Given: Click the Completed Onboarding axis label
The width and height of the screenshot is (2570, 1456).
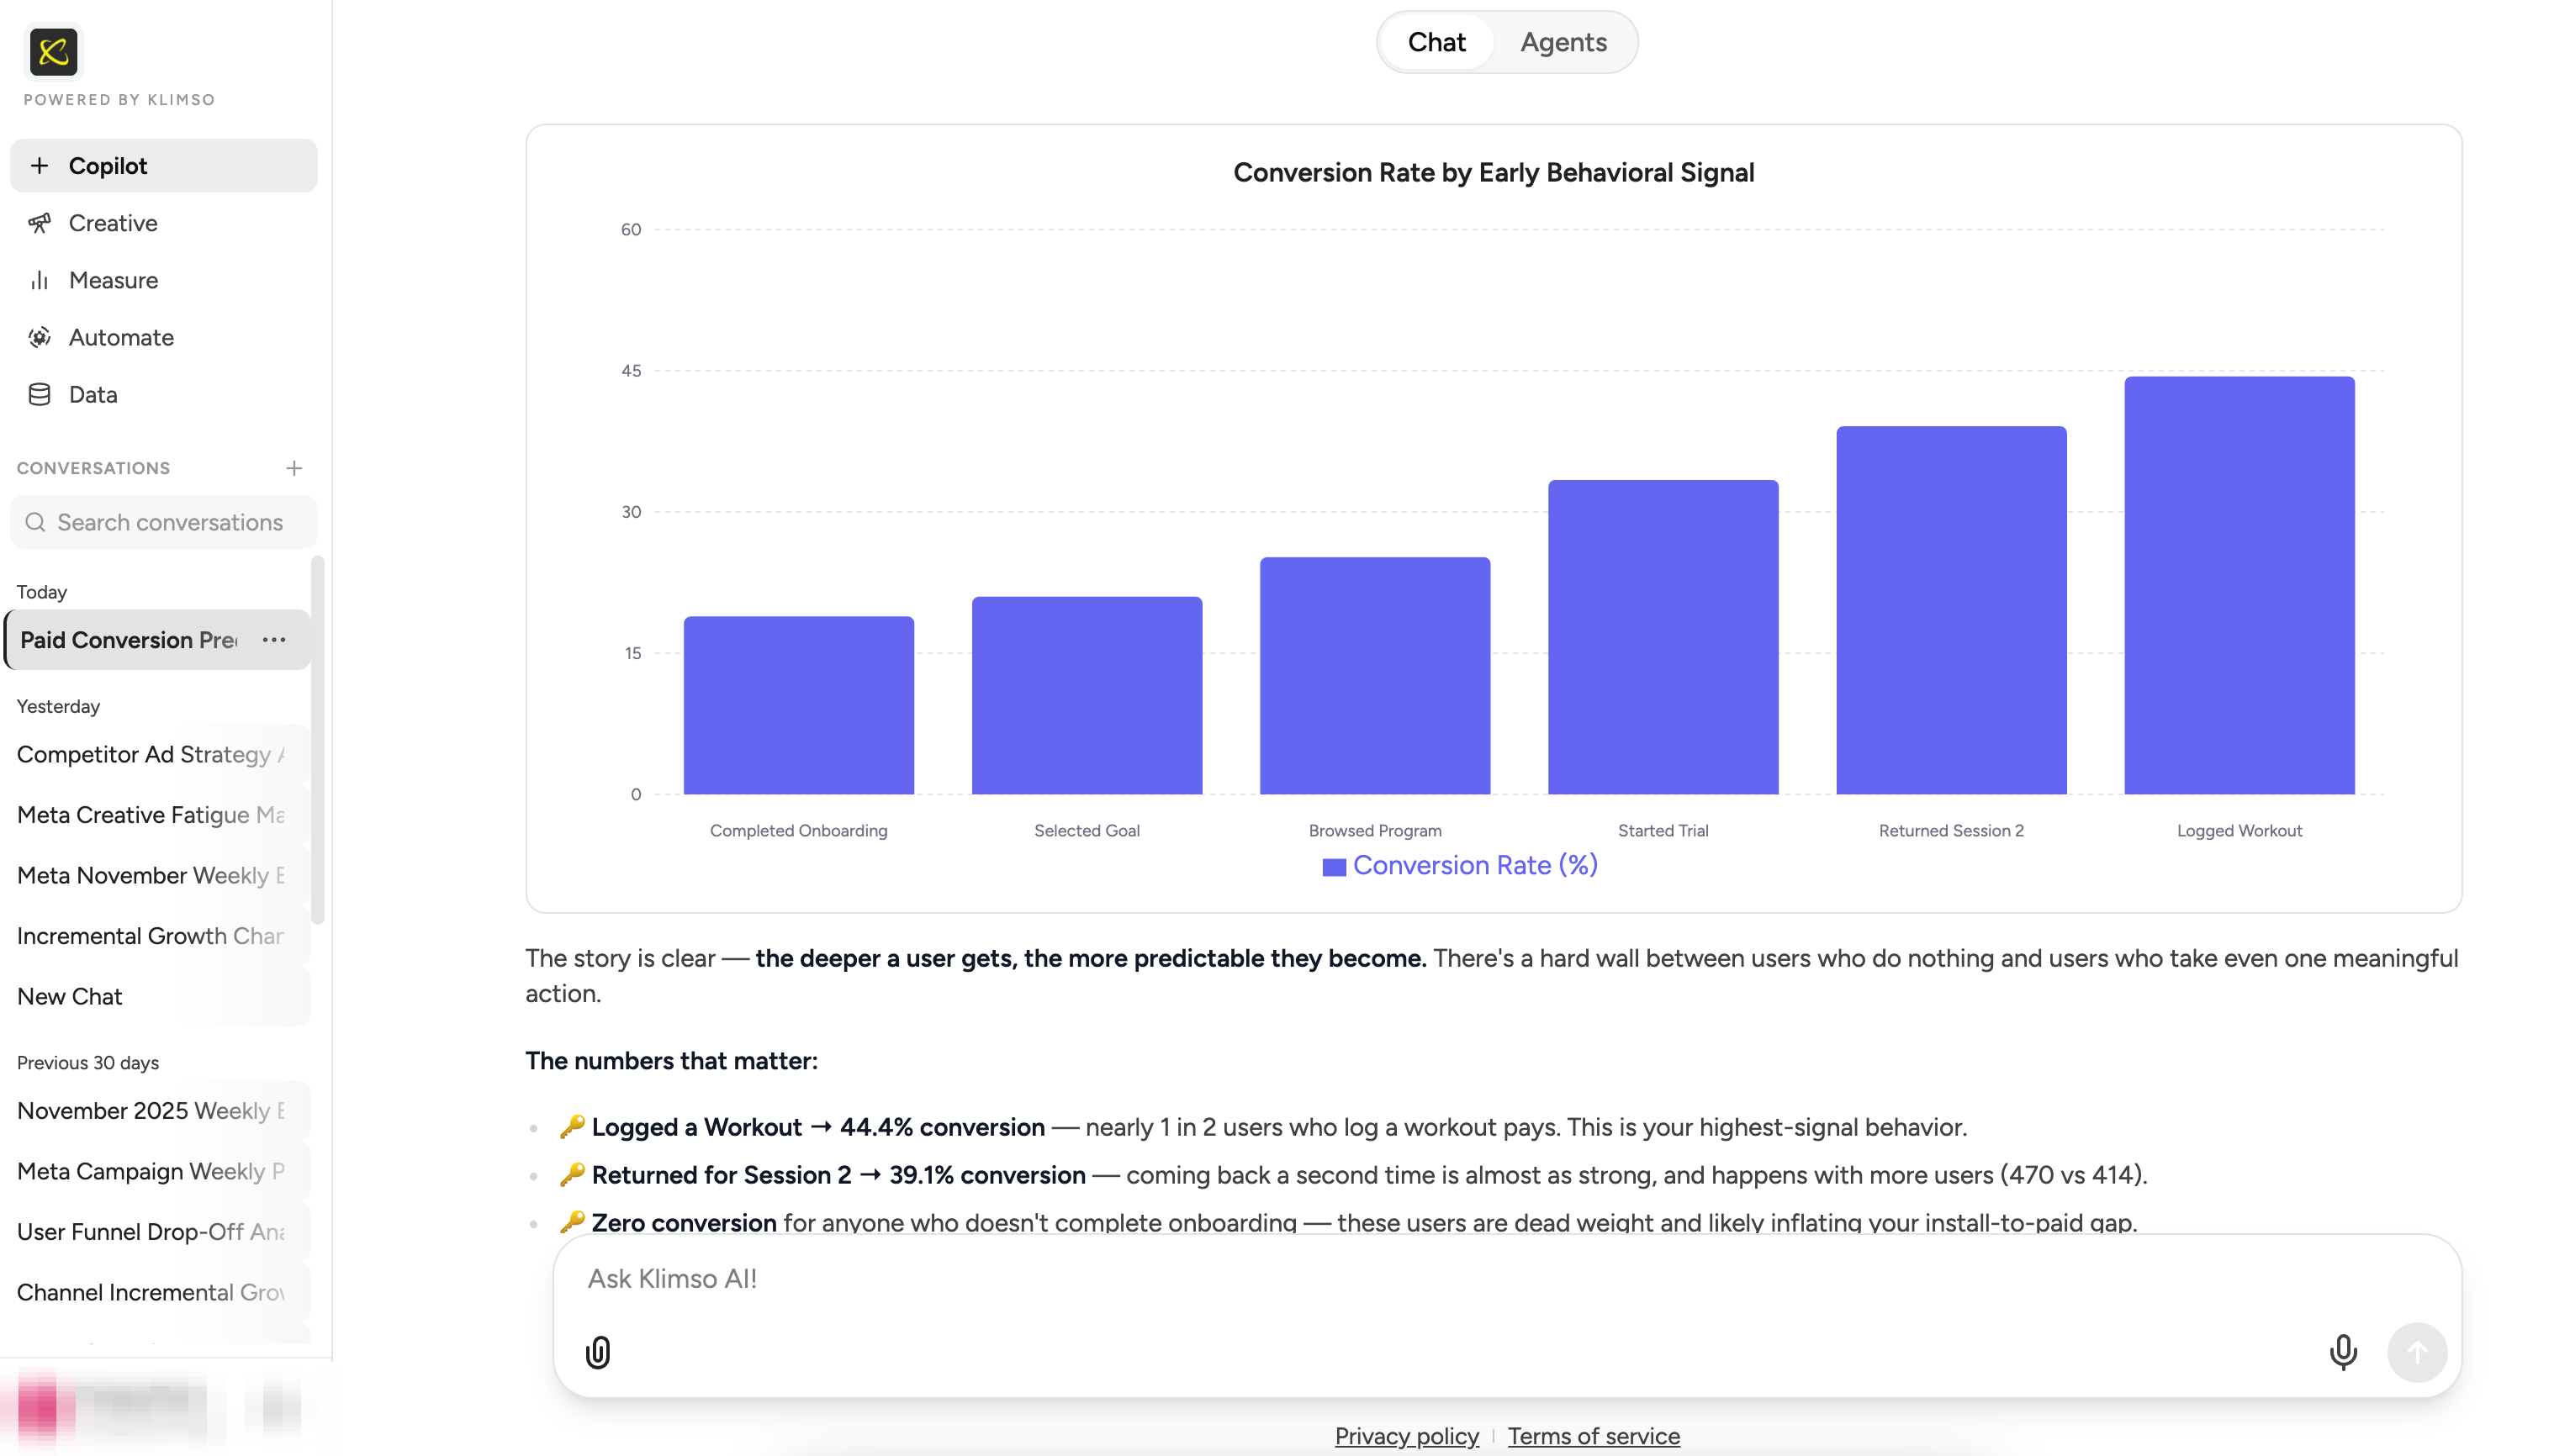Looking at the screenshot, I should pyautogui.click(x=798, y=831).
